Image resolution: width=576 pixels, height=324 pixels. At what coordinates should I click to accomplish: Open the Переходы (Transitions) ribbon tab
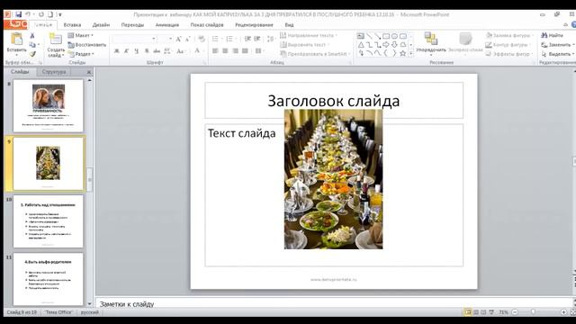click(x=132, y=25)
